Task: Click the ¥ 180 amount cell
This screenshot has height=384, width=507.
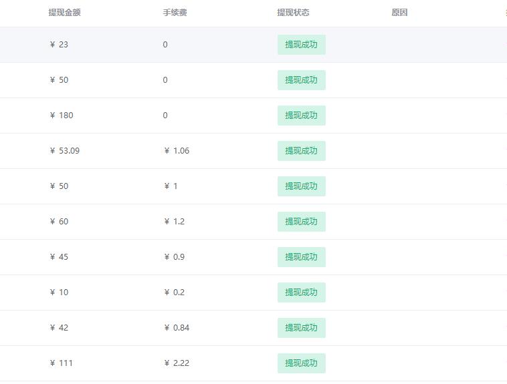Action: [x=62, y=116]
